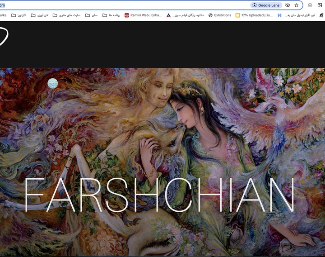Open the فن آوری bookmarks folder
Viewport: 325px width, 257px height.
[39, 15]
